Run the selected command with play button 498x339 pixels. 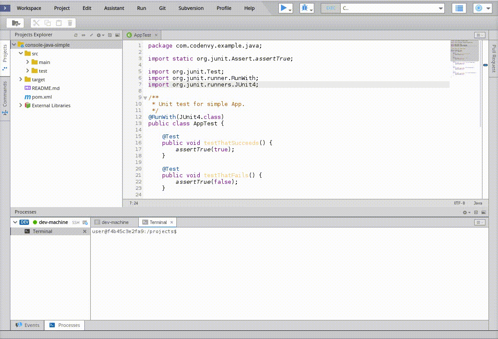click(x=284, y=8)
